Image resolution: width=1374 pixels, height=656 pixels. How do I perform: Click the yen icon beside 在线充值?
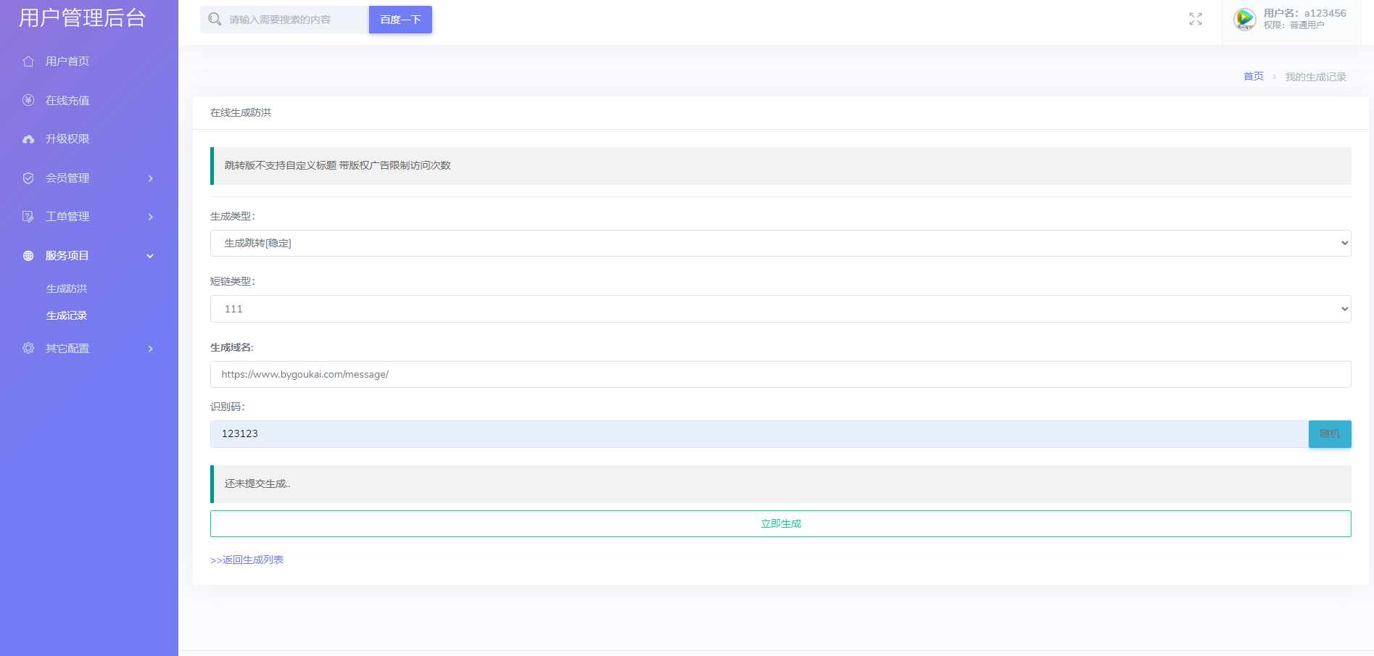[28, 101]
